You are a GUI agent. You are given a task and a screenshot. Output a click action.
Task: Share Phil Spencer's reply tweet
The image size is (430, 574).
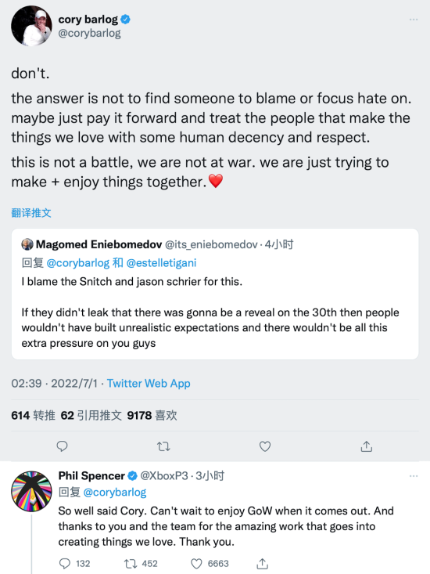click(x=262, y=563)
